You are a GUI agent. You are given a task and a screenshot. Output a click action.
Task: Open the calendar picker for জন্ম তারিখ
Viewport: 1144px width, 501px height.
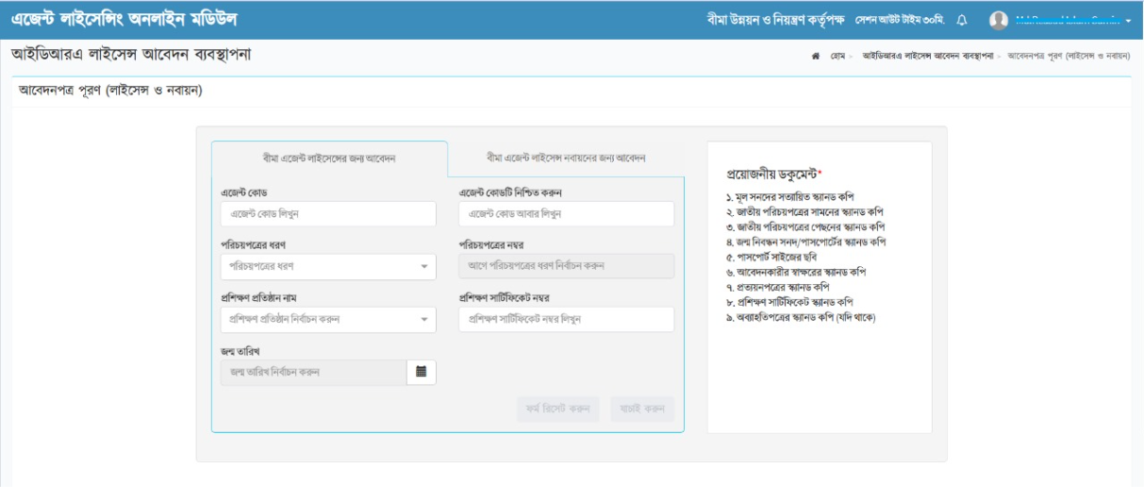422,372
